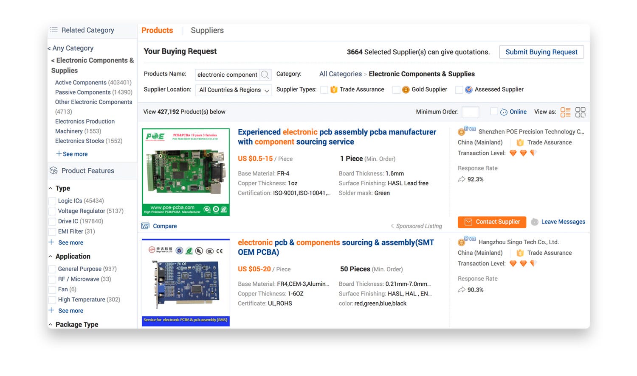Tick the Assessed Supplier checkbox
This screenshot has height=376, width=637.
(459, 89)
